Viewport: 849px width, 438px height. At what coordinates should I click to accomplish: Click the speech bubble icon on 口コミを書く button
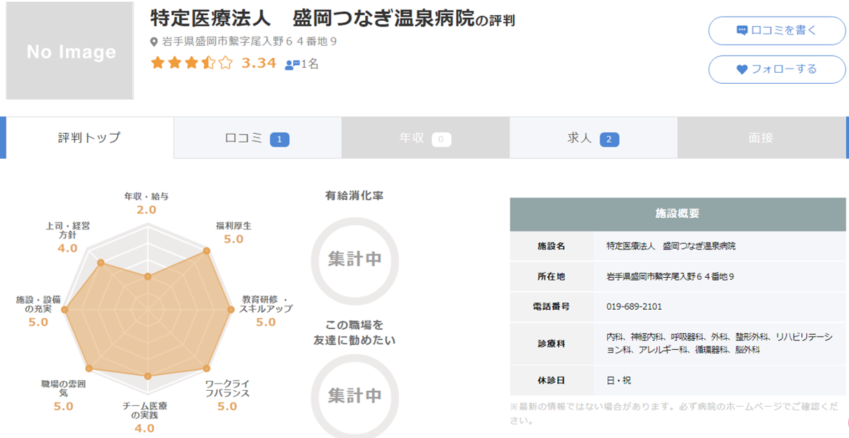(742, 30)
